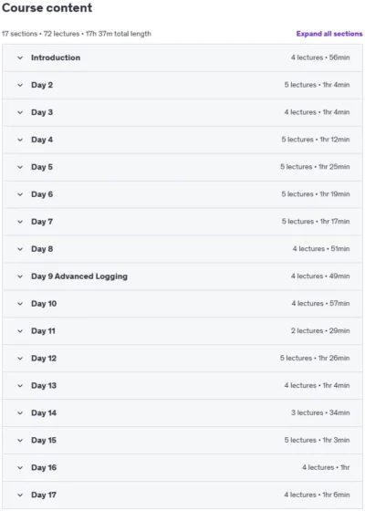Click the chevron beside Day 17
This screenshot has height=511, width=365.
(x=20, y=495)
